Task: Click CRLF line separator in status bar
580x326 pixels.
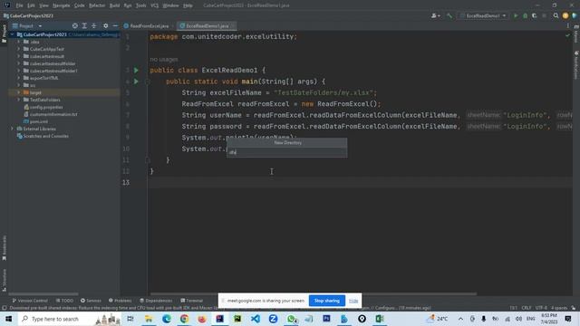Action: point(526,308)
